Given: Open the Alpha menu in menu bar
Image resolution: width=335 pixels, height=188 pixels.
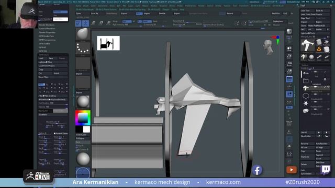Looking at the screenshot, I should coord(79,6).
